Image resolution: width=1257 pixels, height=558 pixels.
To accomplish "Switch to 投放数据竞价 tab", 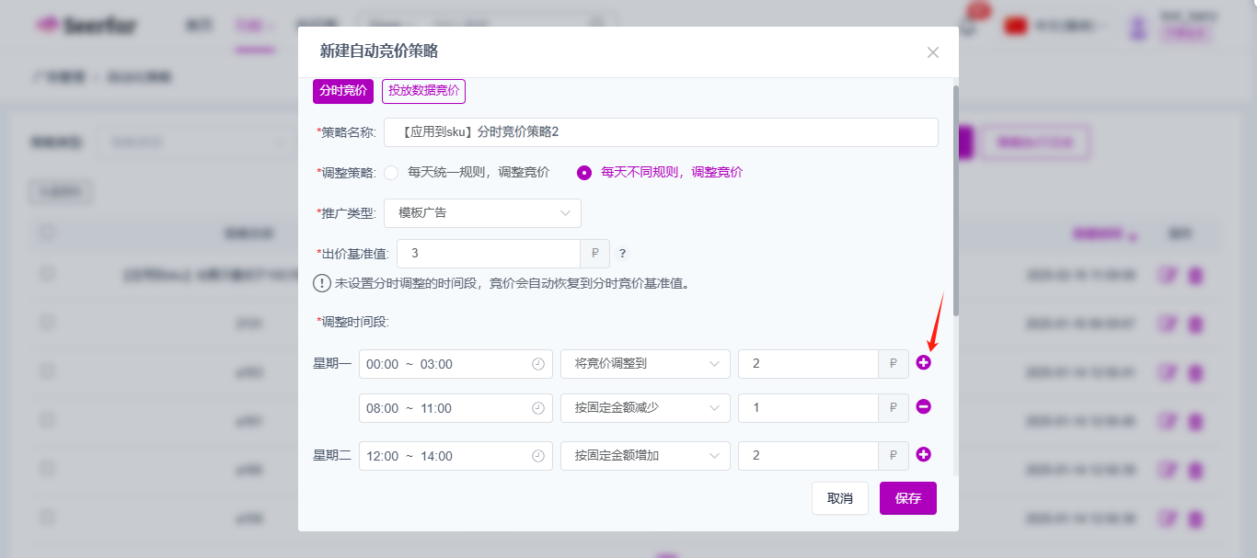I will (423, 91).
